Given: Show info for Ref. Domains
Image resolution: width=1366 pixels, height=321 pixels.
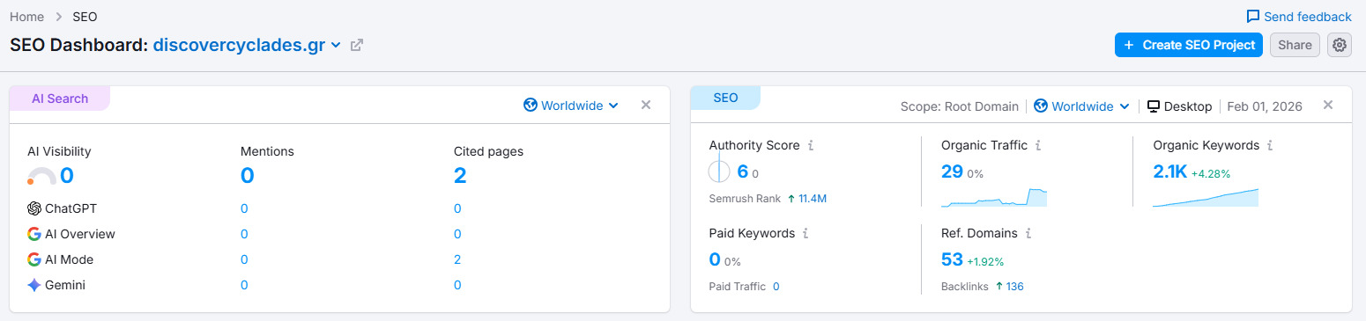Looking at the screenshot, I should click(1028, 233).
